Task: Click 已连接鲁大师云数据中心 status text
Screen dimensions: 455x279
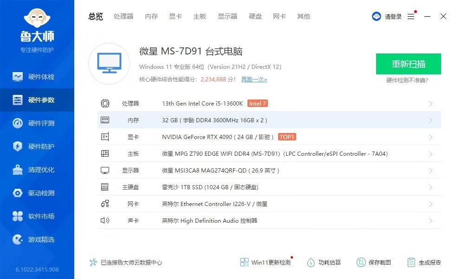Action: coord(131,262)
